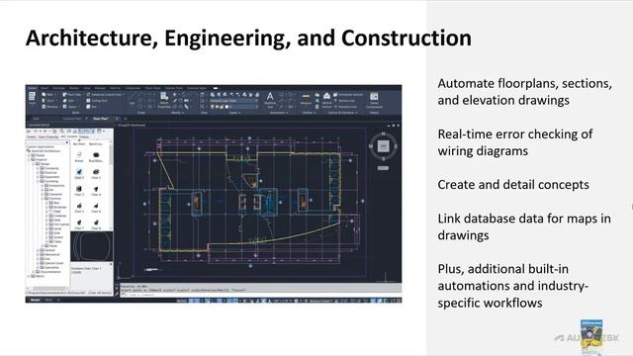The image size is (633, 356).
Task: Click current layer color swatch
Action: (x=226, y=107)
